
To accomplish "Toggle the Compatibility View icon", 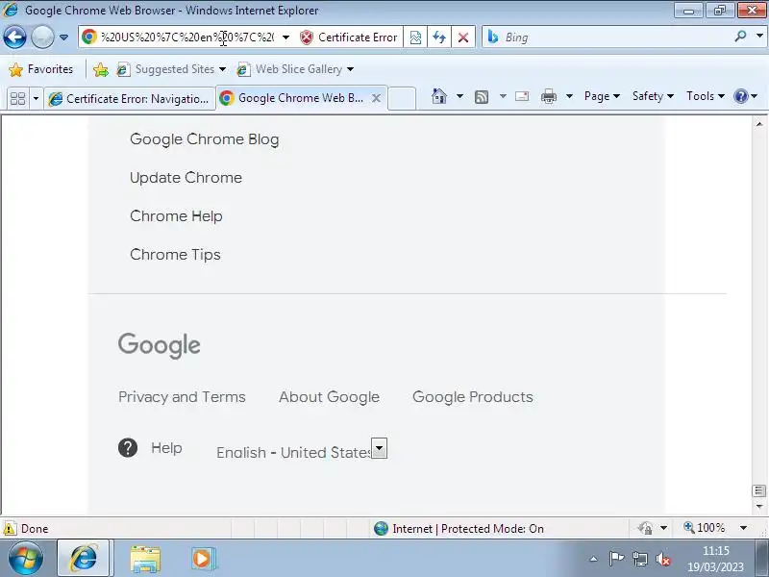I will pyautogui.click(x=415, y=38).
